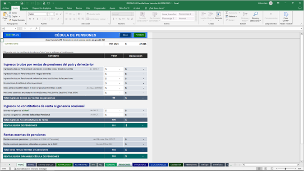Open the comments speech bubble icon
Viewport: 304px width, 171px height.
tap(300, 8)
